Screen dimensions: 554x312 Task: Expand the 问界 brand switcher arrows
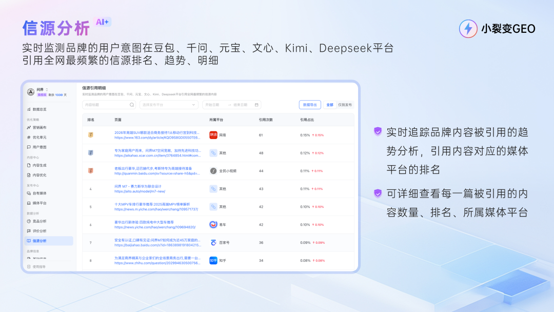(47, 90)
